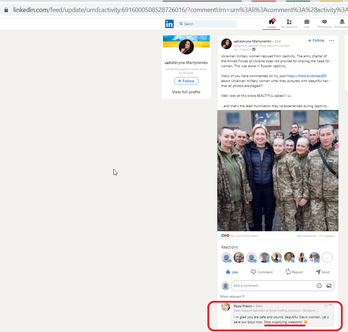Image resolution: width=348 pixels, height=332 pixels.
Task: Click the post author avatar
Action: (x=226, y=43)
